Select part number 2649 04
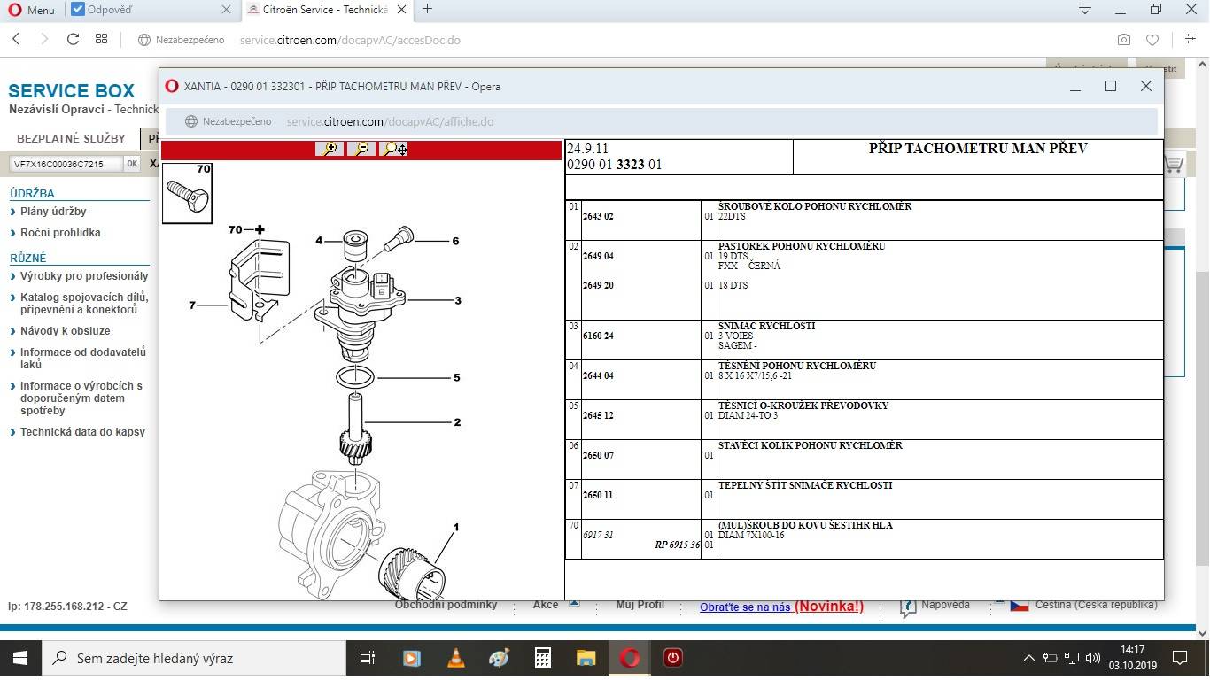1210x680 pixels. pos(598,256)
